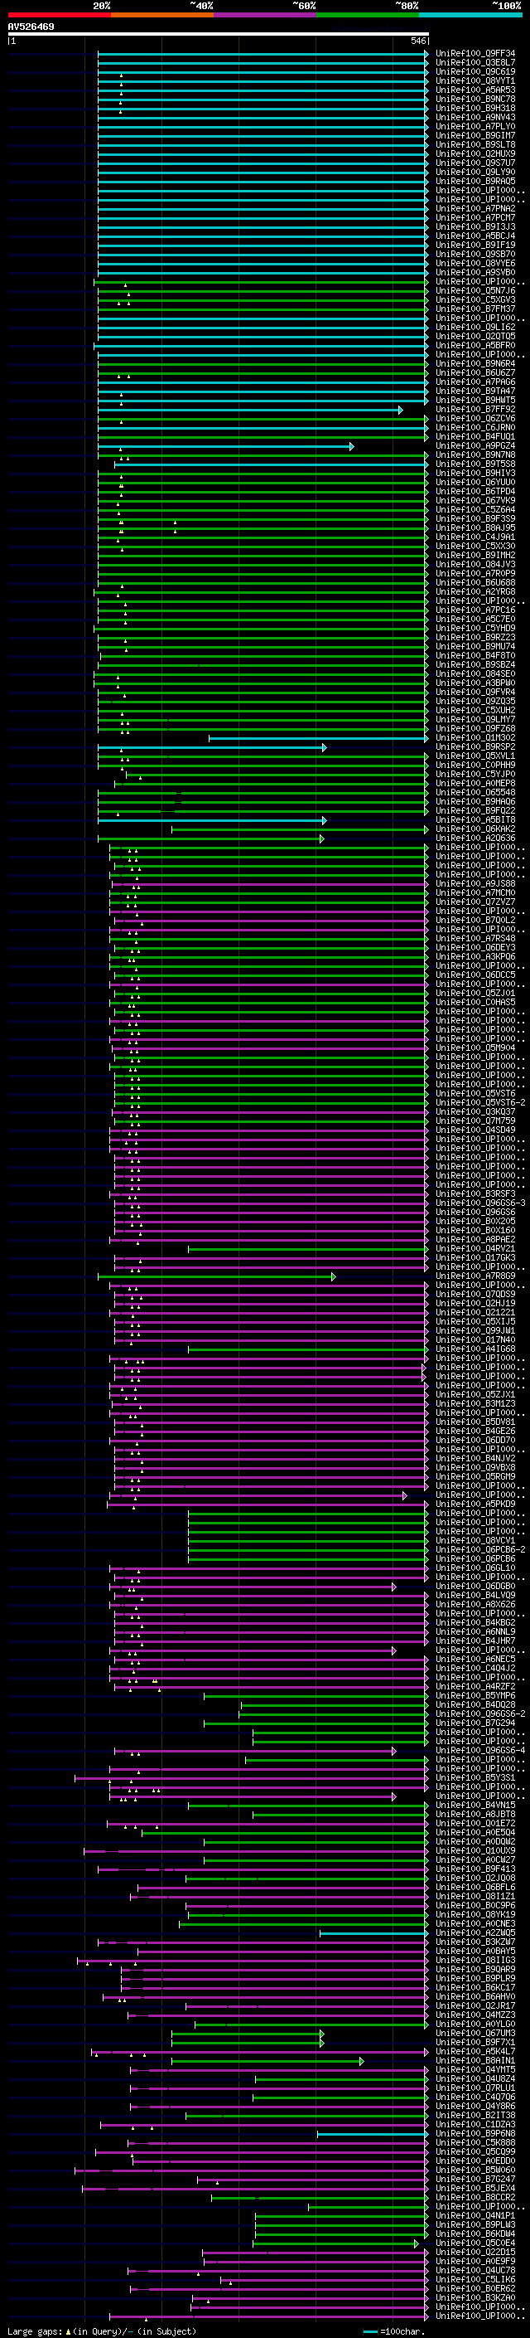
Task: Select the UniRef100_B9TA47 row label
Action: pos(475,391)
